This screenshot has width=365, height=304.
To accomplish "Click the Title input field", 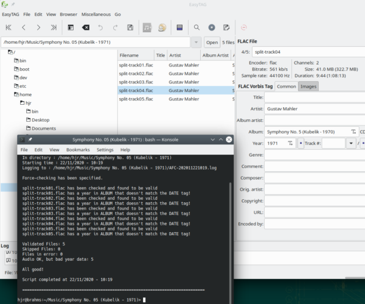I will point(315,97).
